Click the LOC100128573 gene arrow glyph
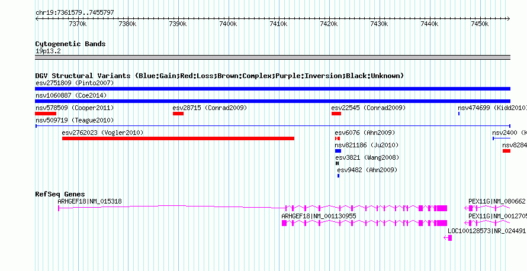Screen dimensions: 527x271 tap(448, 238)
